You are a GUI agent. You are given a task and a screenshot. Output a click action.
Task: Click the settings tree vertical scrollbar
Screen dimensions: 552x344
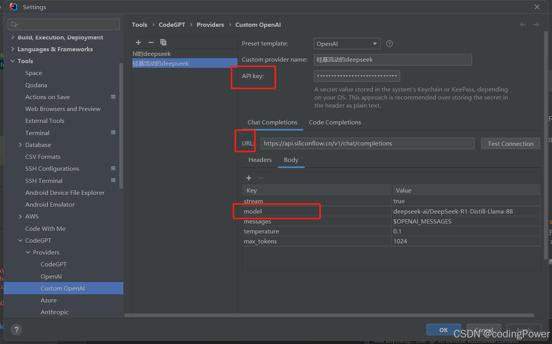121,126
